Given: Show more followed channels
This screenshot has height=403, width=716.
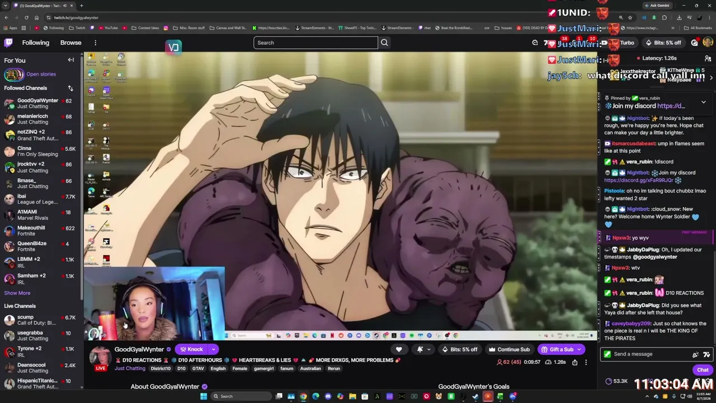Looking at the screenshot, I should coord(17,293).
